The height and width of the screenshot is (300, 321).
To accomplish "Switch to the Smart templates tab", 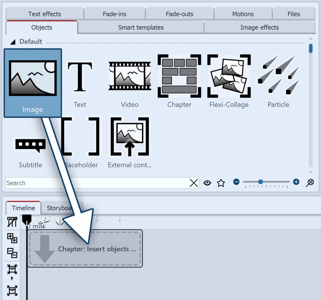I will (x=141, y=27).
